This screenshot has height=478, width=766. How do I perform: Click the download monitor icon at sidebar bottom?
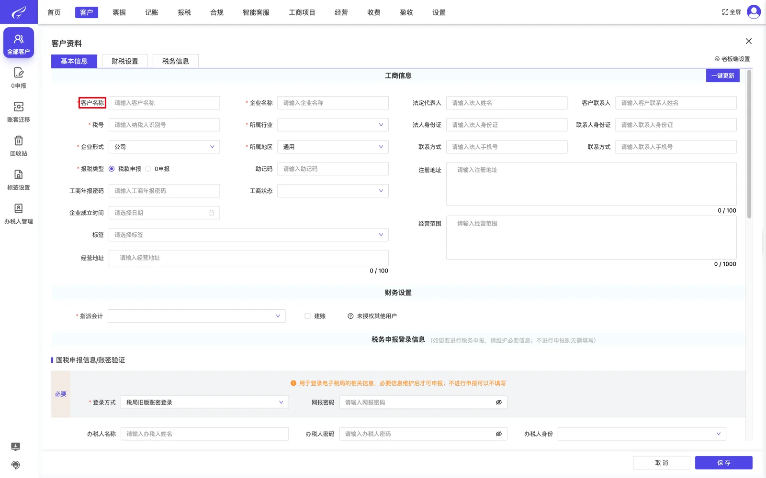coord(16,447)
